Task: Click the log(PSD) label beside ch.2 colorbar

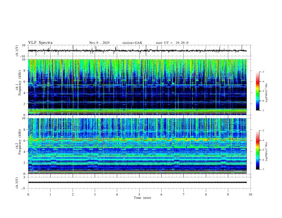Action: click(x=266, y=151)
